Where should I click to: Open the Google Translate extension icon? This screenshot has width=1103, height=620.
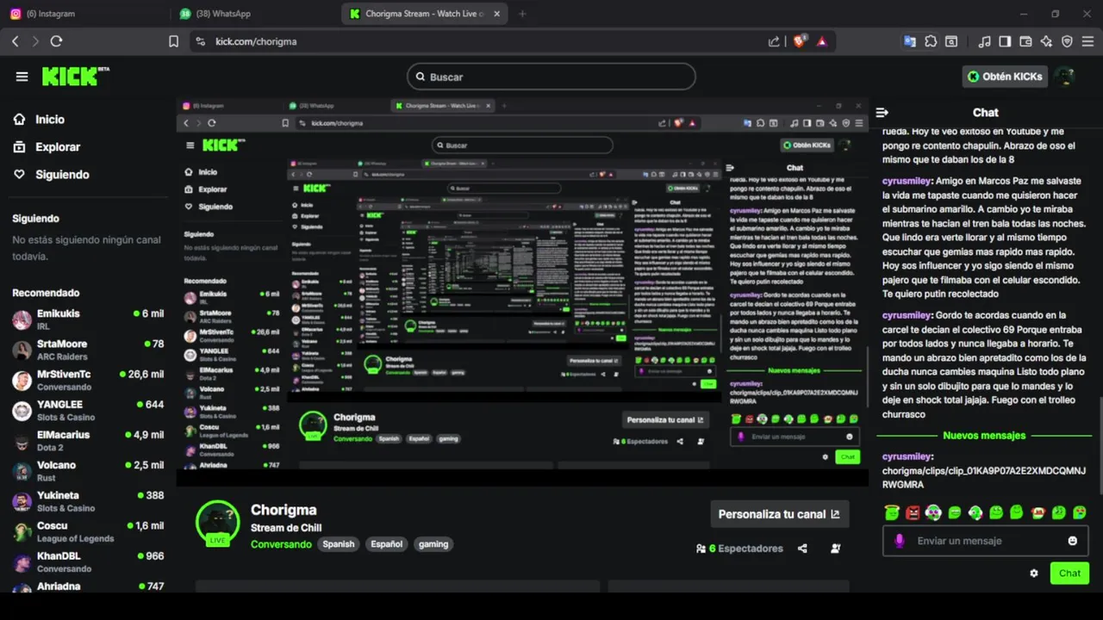[x=910, y=41]
